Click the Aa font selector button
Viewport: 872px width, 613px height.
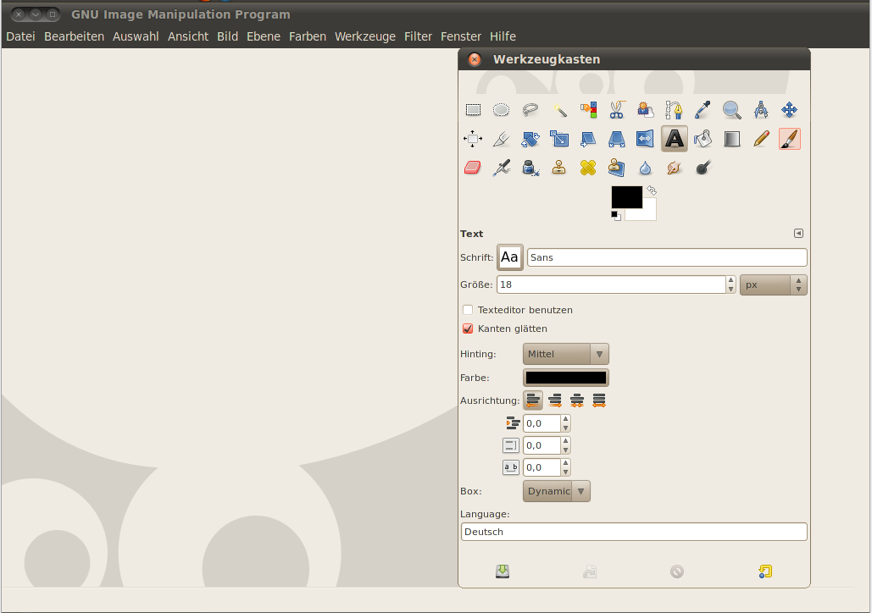click(508, 257)
